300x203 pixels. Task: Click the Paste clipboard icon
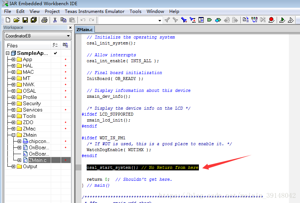pyautogui.click(x=72, y=20)
